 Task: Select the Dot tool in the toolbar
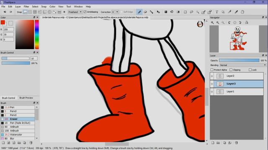click(x=152, y=12)
